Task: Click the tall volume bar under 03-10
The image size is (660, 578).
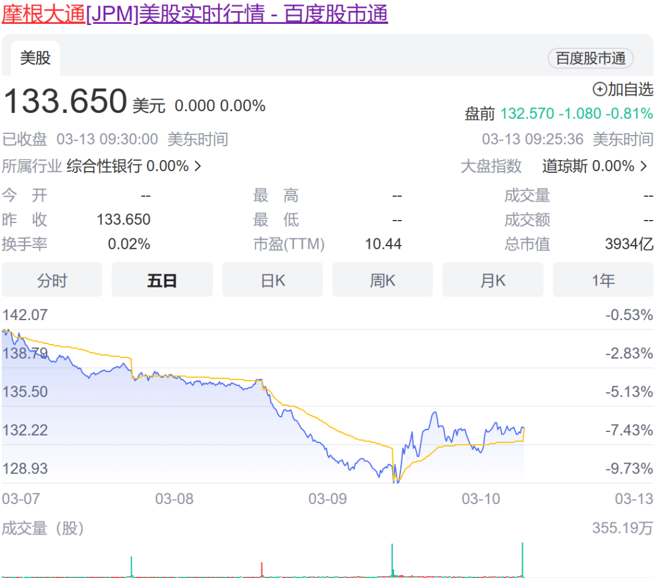Action: point(522,559)
